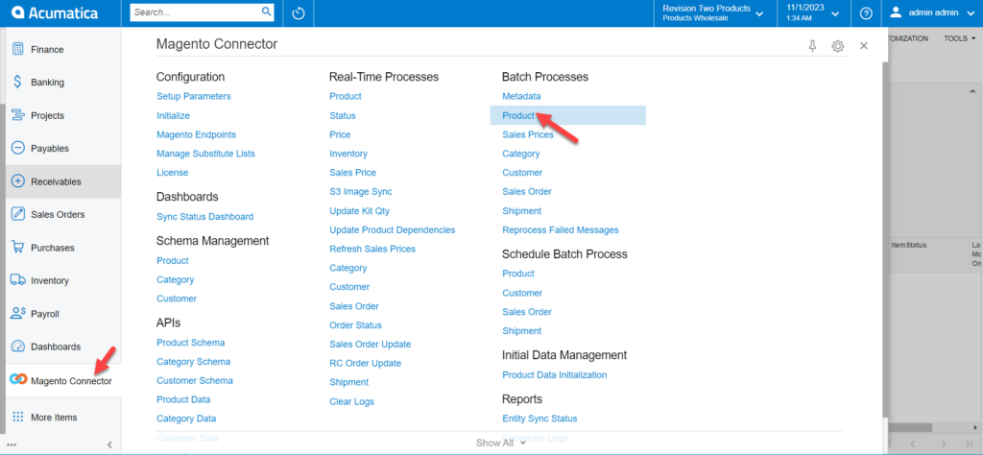Open the Banking workspace
The height and width of the screenshot is (455, 983).
(63, 83)
